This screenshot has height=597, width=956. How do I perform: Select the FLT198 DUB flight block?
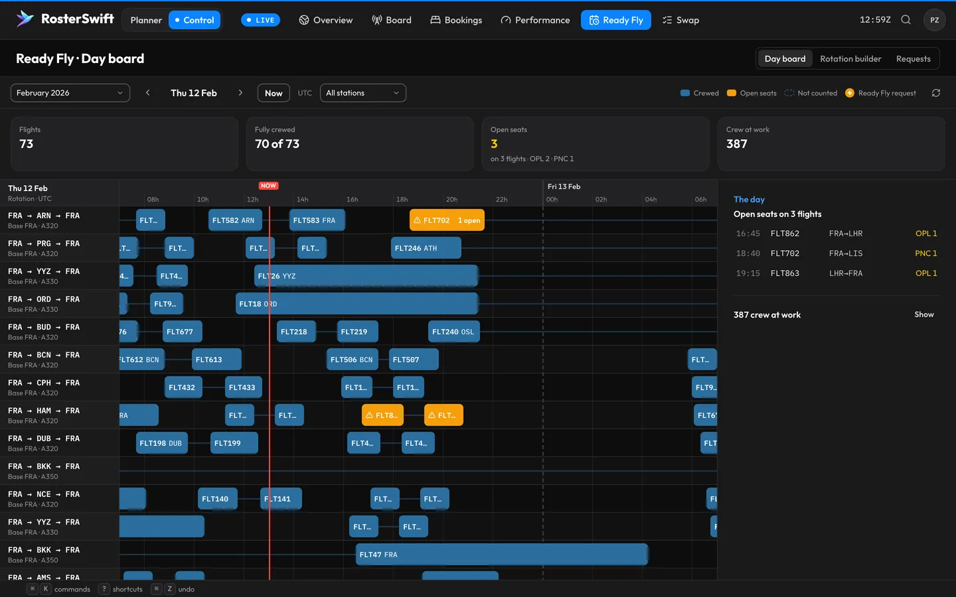click(161, 443)
